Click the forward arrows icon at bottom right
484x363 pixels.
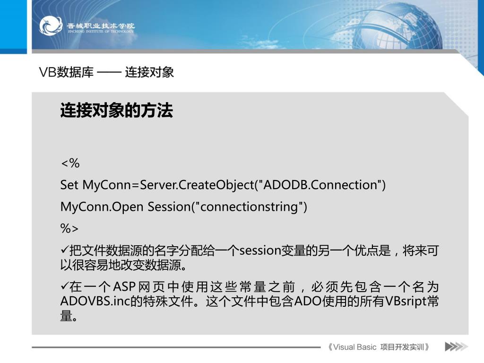tap(456, 346)
